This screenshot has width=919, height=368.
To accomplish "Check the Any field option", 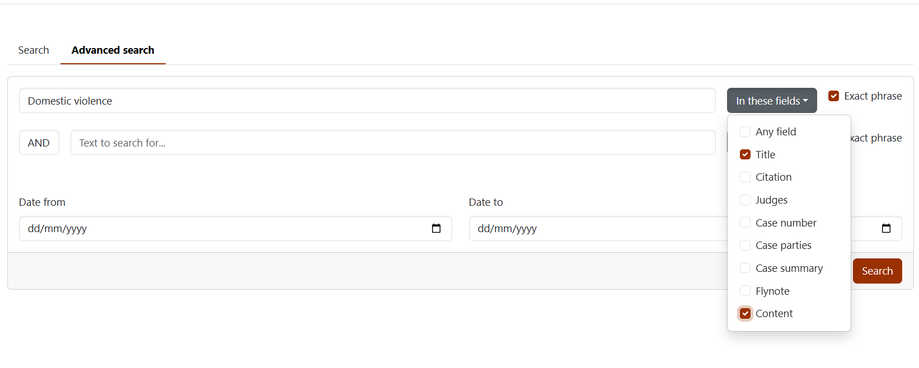I will click(745, 131).
